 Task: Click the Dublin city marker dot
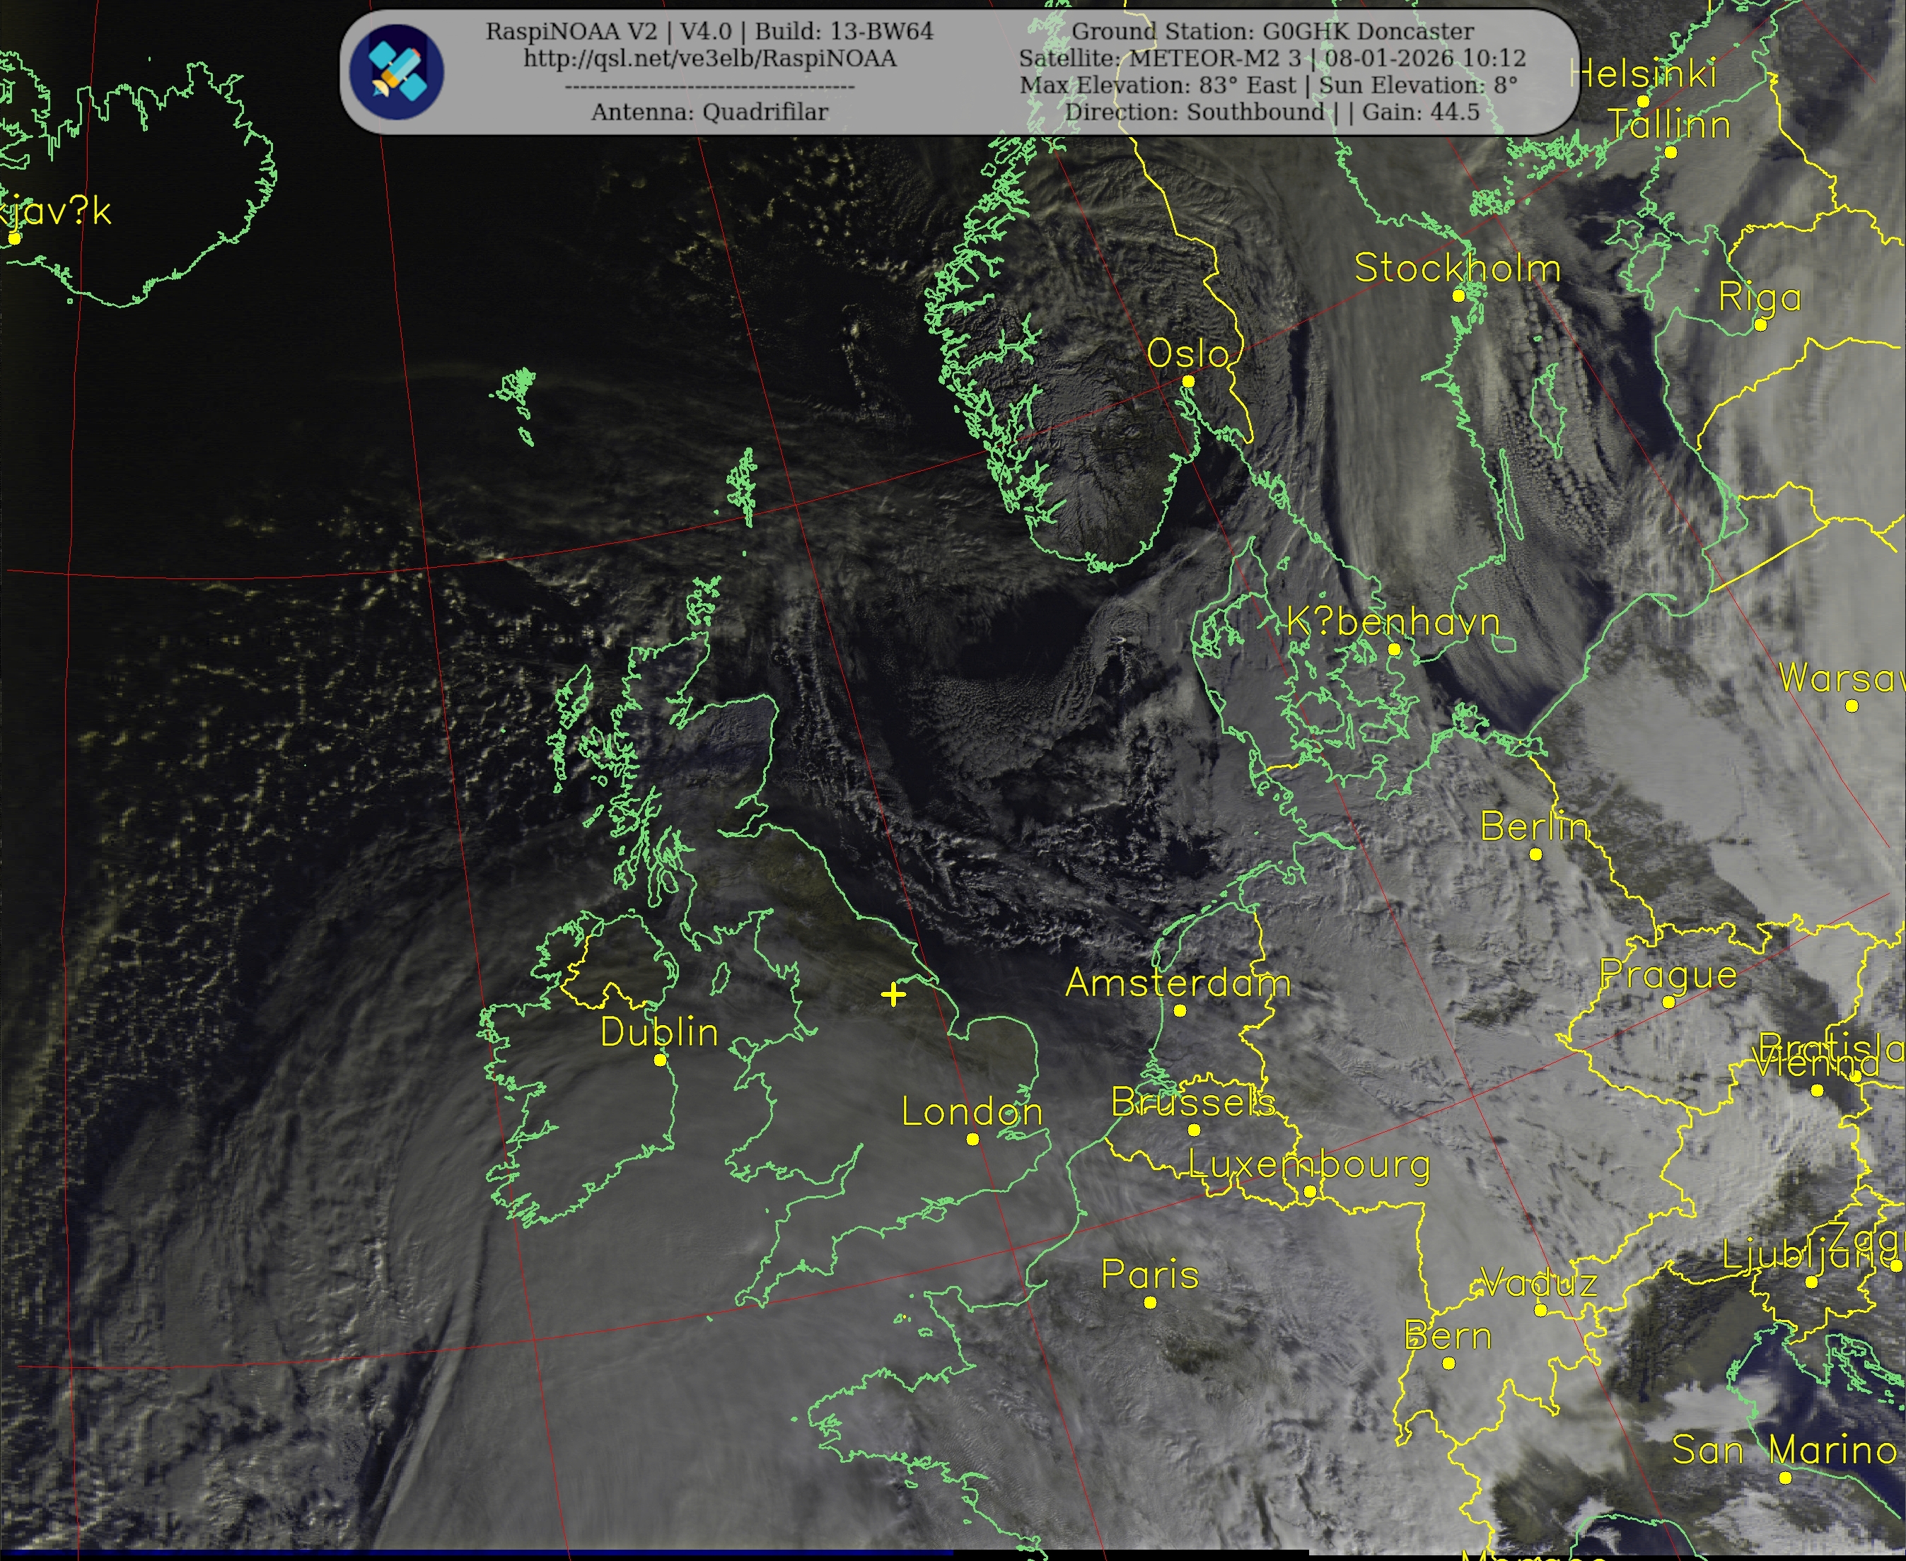click(x=659, y=1060)
